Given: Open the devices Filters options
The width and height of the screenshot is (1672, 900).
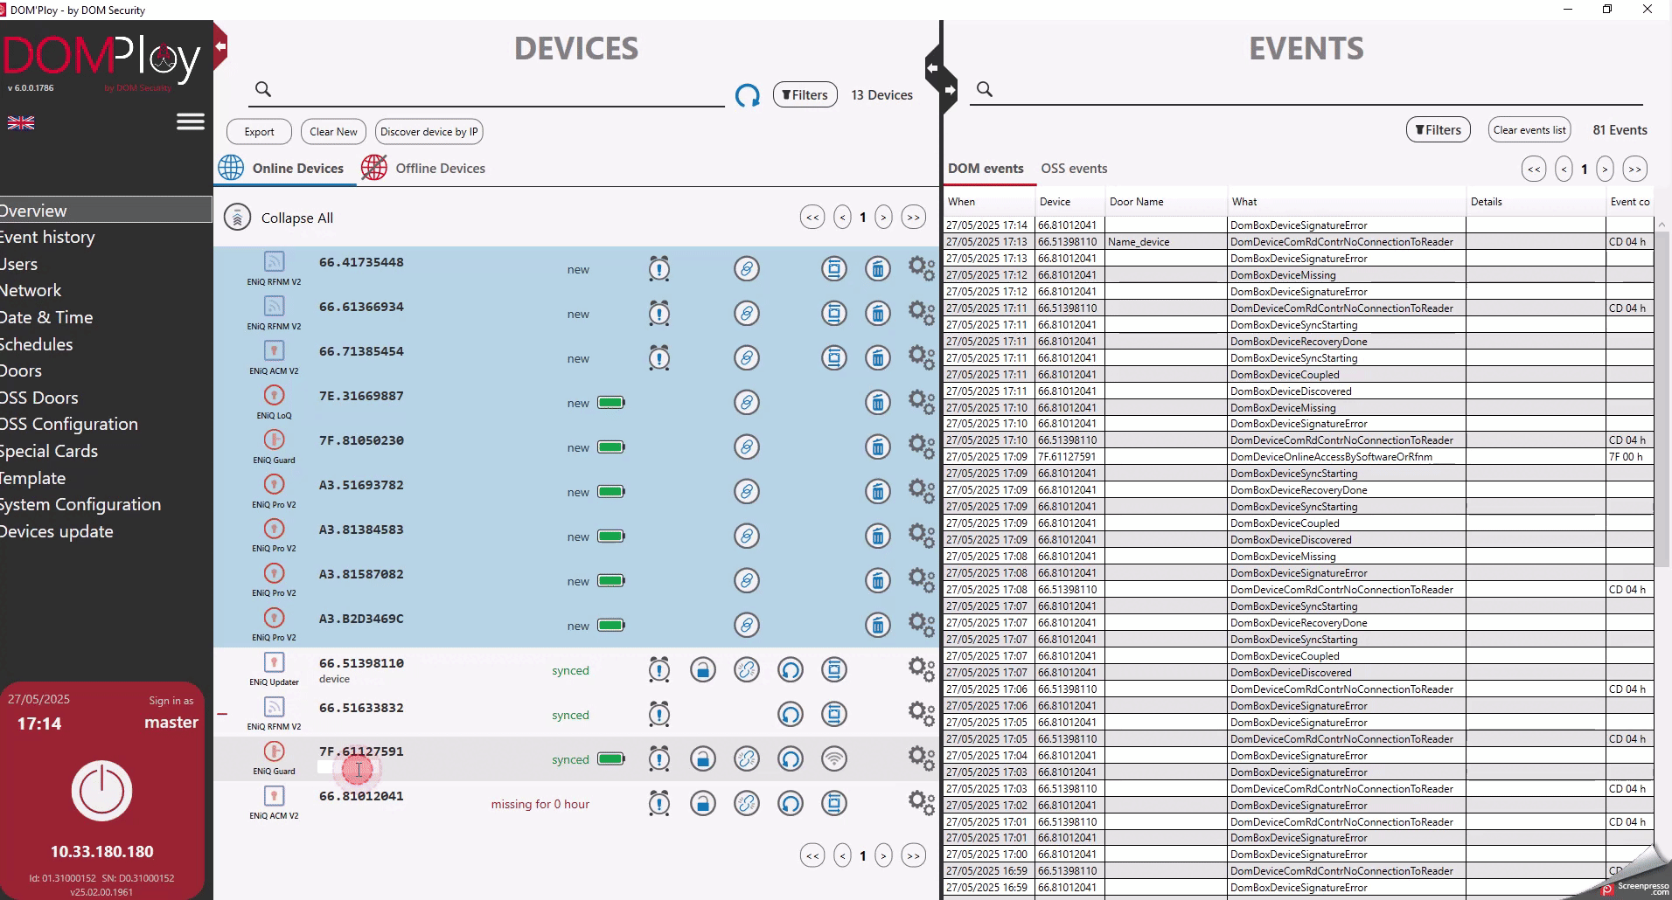Looking at the screenshot, I should click(805, 95).
